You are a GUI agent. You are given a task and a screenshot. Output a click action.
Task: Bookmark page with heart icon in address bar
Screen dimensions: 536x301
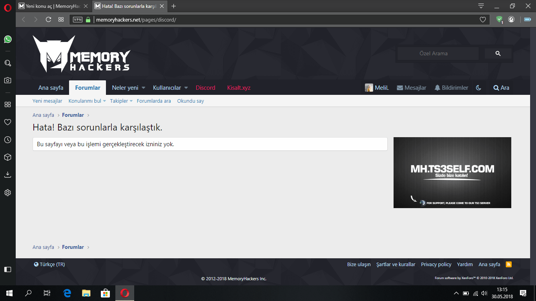coord(483,20)
